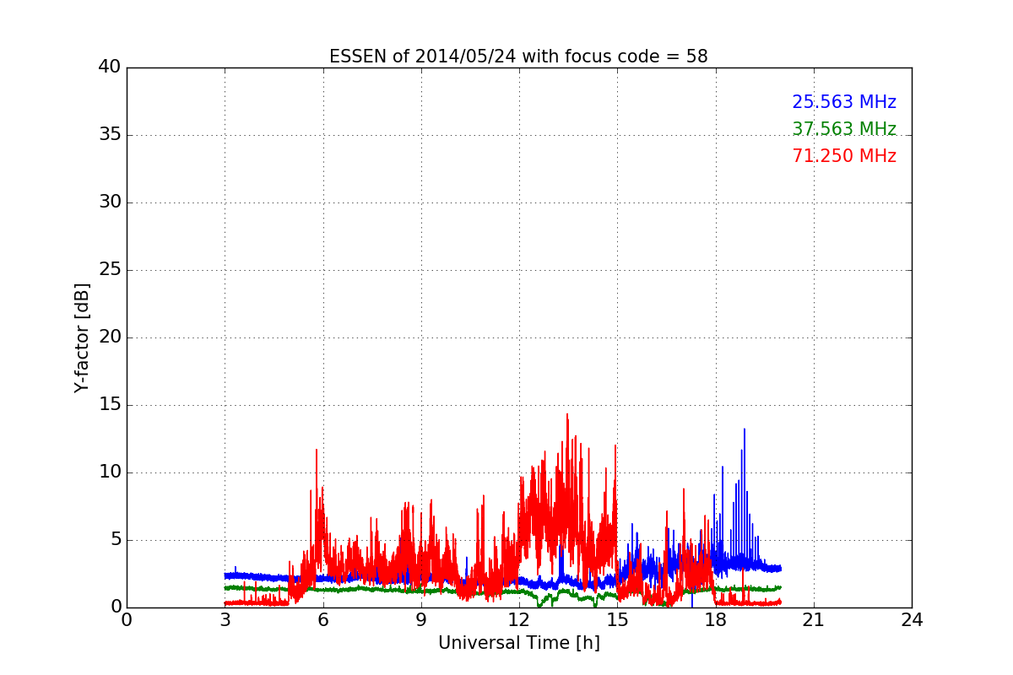This screenshot has width=1013, height=675.
Task: Click the y-axis tick label '5'
Action: tap(116, 540)
